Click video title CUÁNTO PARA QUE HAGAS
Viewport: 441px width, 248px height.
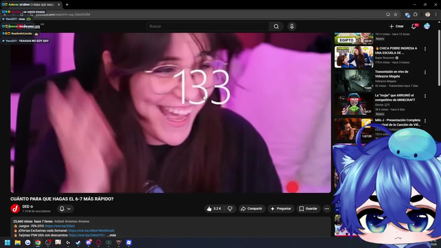62,199
